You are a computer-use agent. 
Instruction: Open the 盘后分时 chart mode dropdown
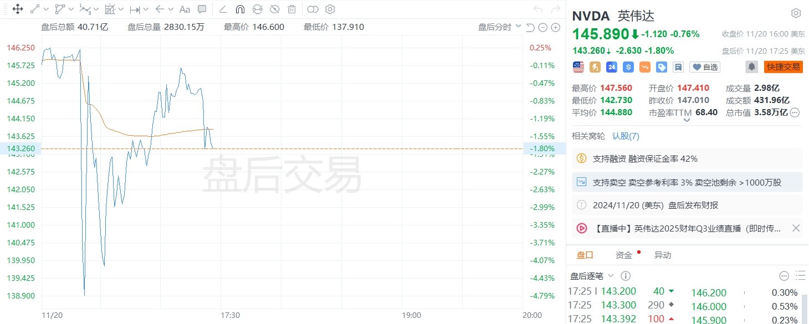click(499, 27)
